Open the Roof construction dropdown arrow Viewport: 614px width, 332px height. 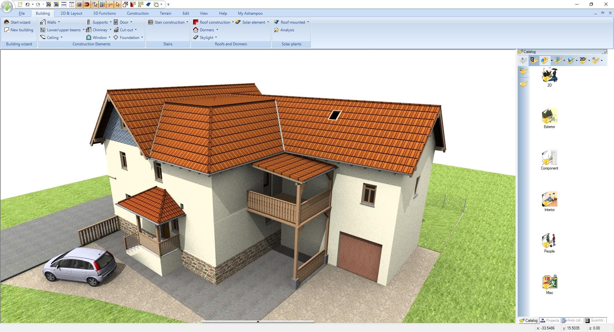pyautogui.click(x=233, y=22)
